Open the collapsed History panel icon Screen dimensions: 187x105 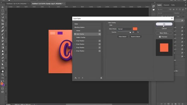153,6
